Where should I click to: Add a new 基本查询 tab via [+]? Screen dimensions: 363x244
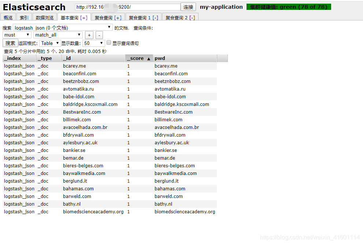tap(84, 18)
